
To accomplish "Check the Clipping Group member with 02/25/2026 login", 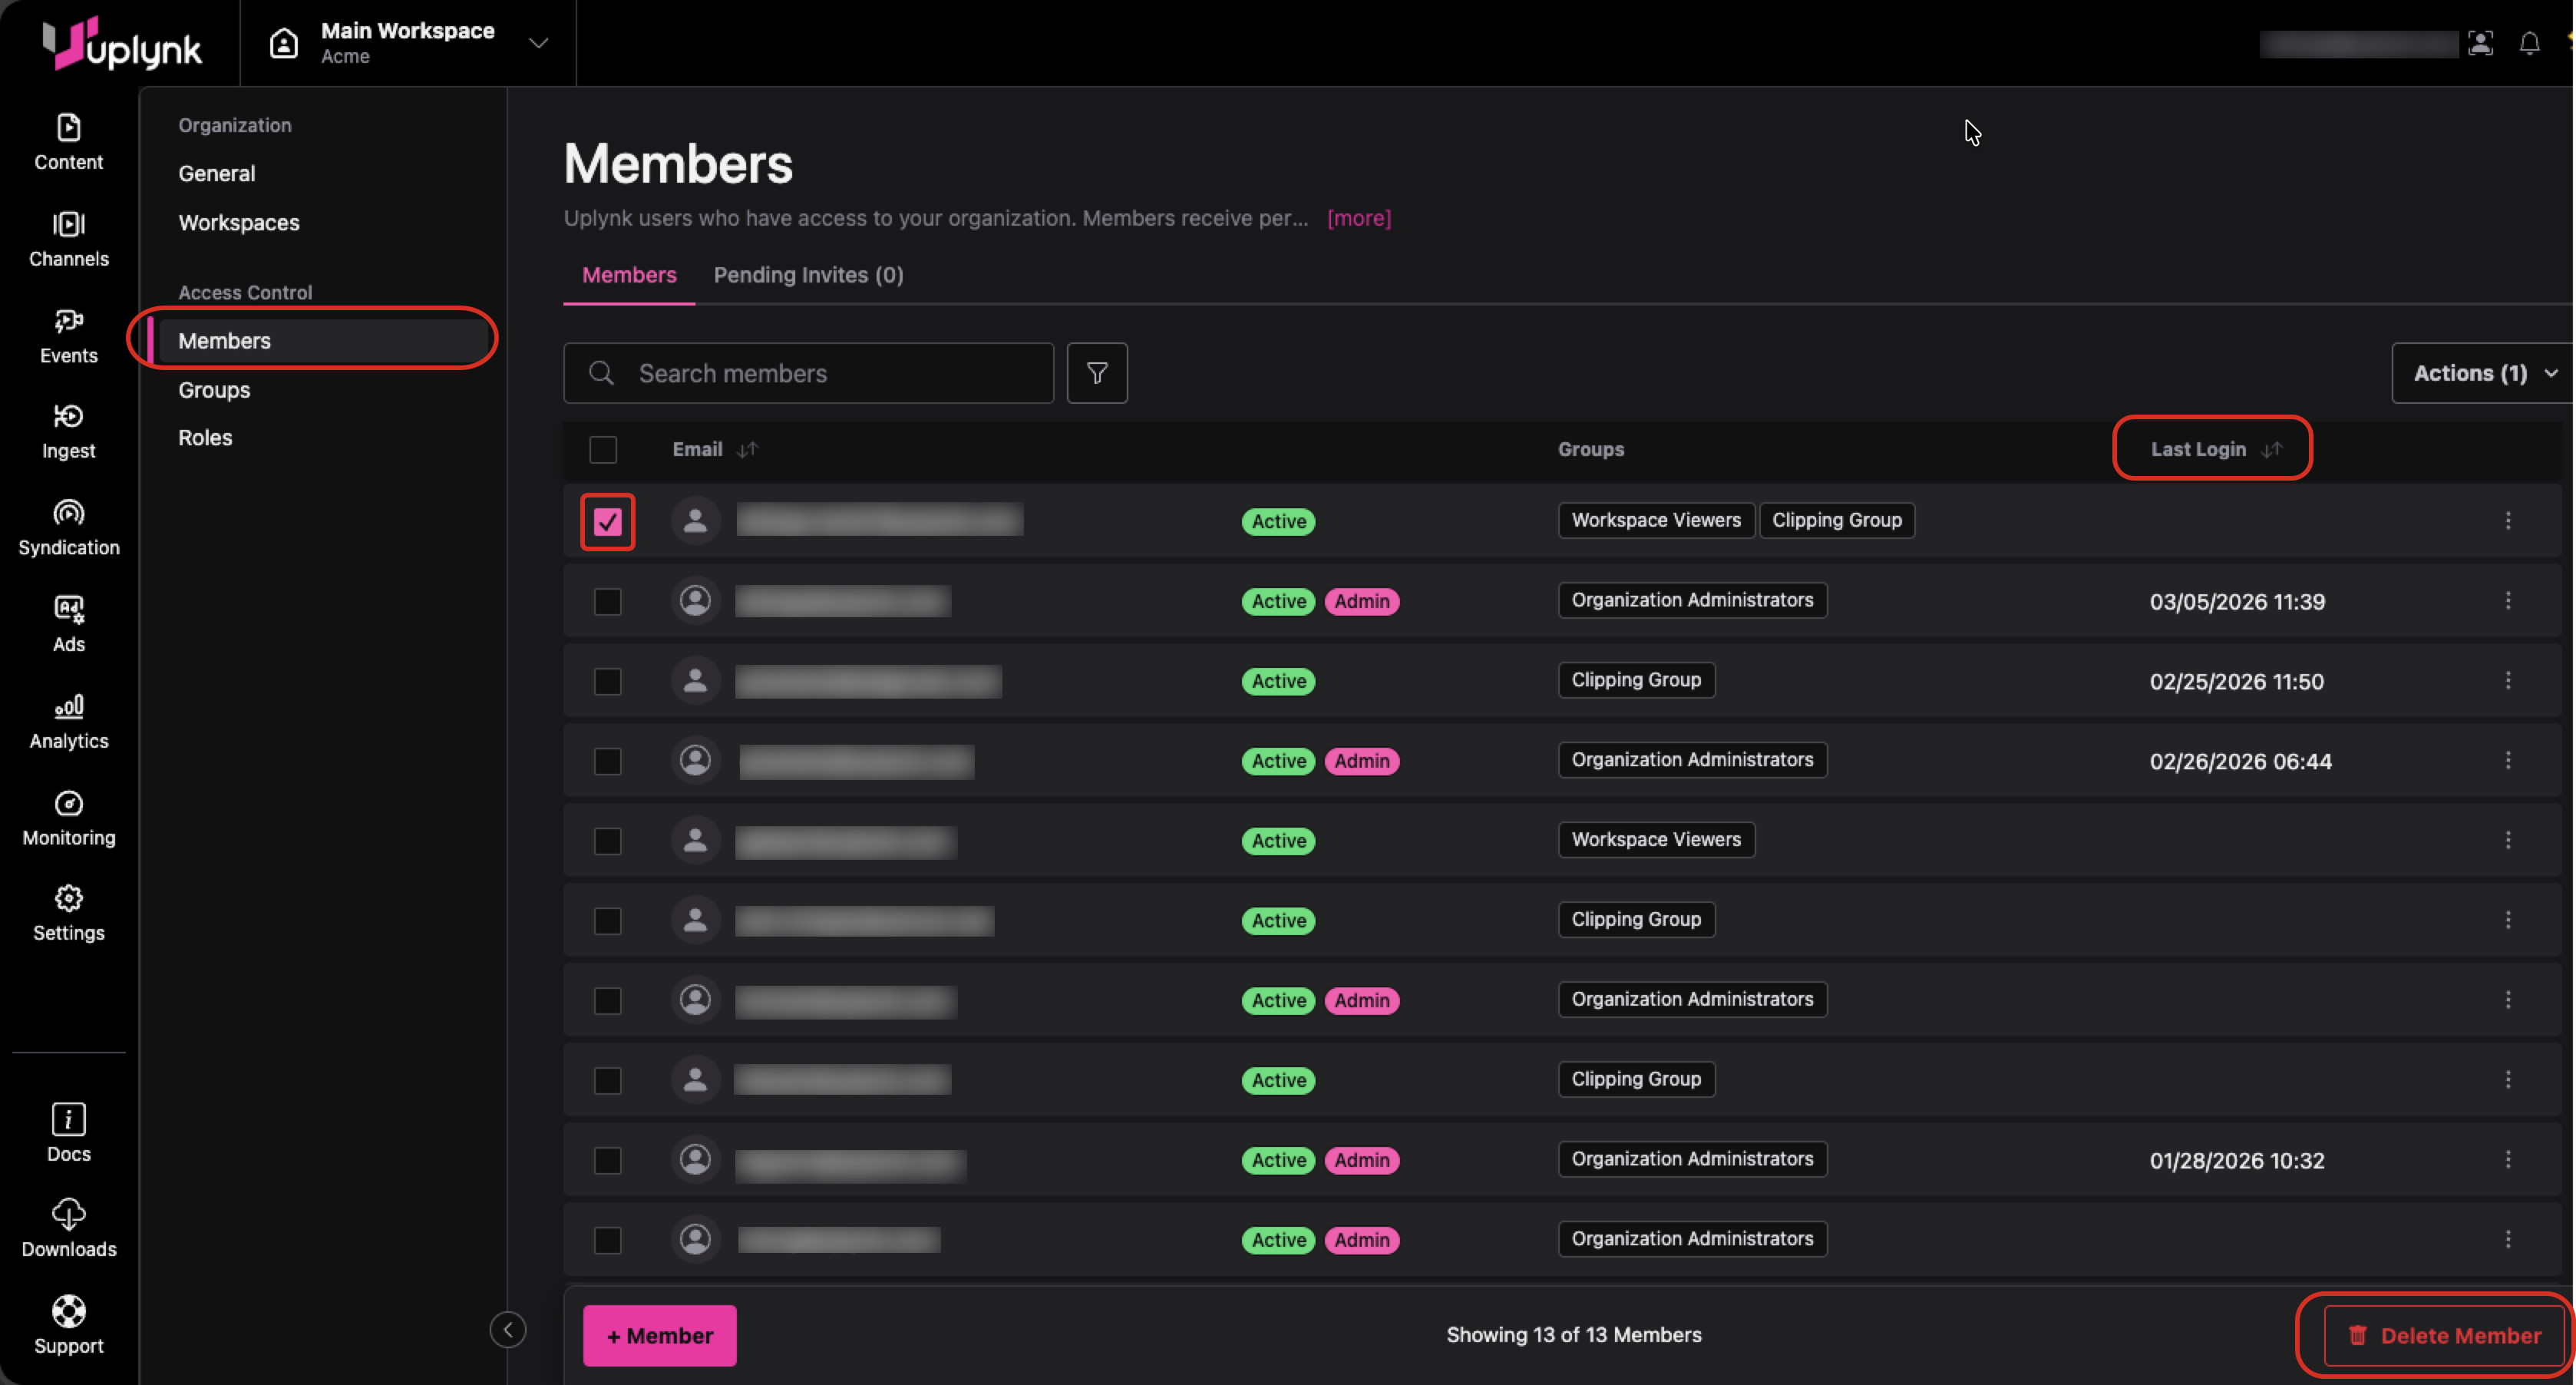I will [607, 681].
